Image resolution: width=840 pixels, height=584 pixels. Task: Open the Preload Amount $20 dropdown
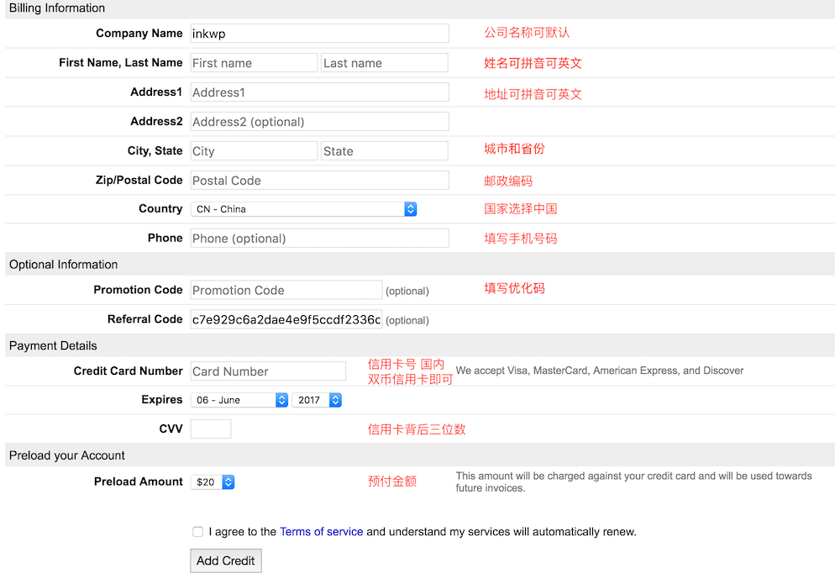(213, 482)
